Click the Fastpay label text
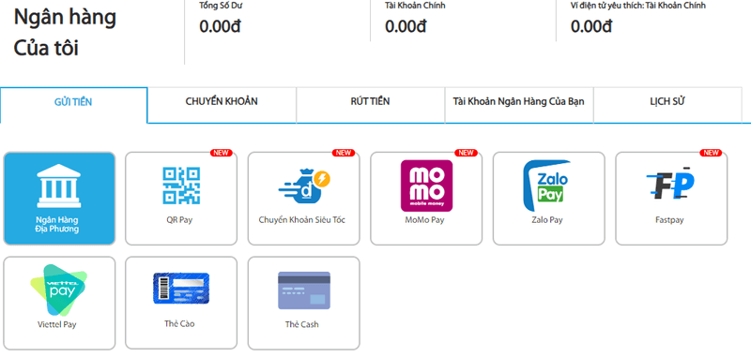Image resolution: width=751 pixels, height=357 pixels. (669, 220)
